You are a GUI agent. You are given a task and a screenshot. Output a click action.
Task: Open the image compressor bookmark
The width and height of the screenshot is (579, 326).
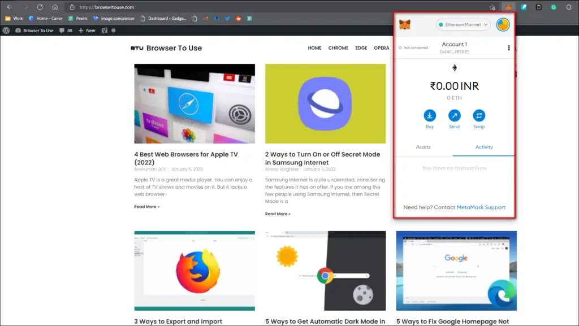(114, 19)
